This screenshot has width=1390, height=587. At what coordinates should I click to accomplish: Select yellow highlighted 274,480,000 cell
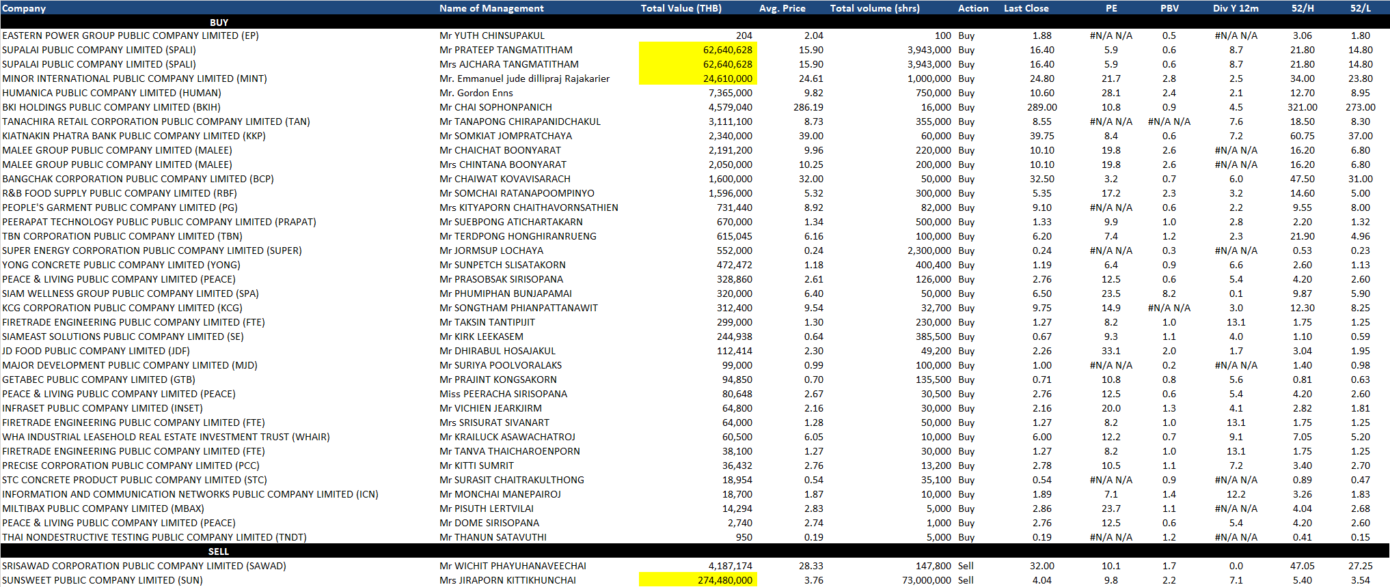click(x=698, y=580)
